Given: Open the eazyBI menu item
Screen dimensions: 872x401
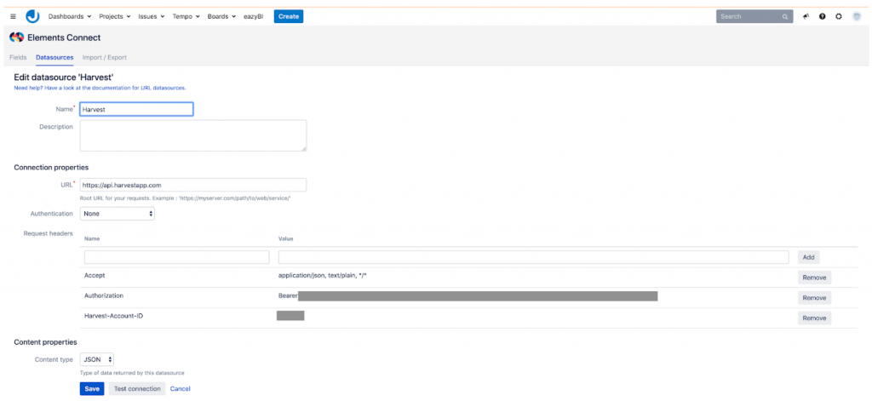Looking at the screenshot, I should 254,17.
